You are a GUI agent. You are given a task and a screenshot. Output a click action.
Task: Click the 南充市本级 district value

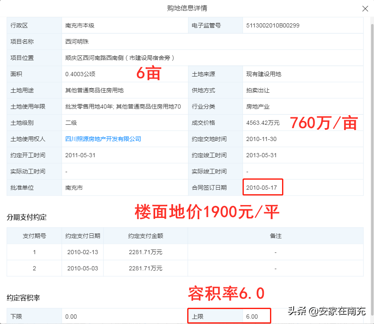pos(79,25)
